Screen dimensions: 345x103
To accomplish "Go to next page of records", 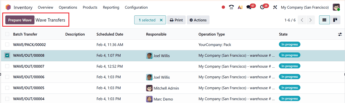I will pos(310,20).
